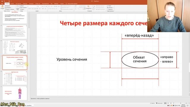Select the Home (Главная) ribbon tab
Viewport: 190px width, 107px height.
point(7,4)
